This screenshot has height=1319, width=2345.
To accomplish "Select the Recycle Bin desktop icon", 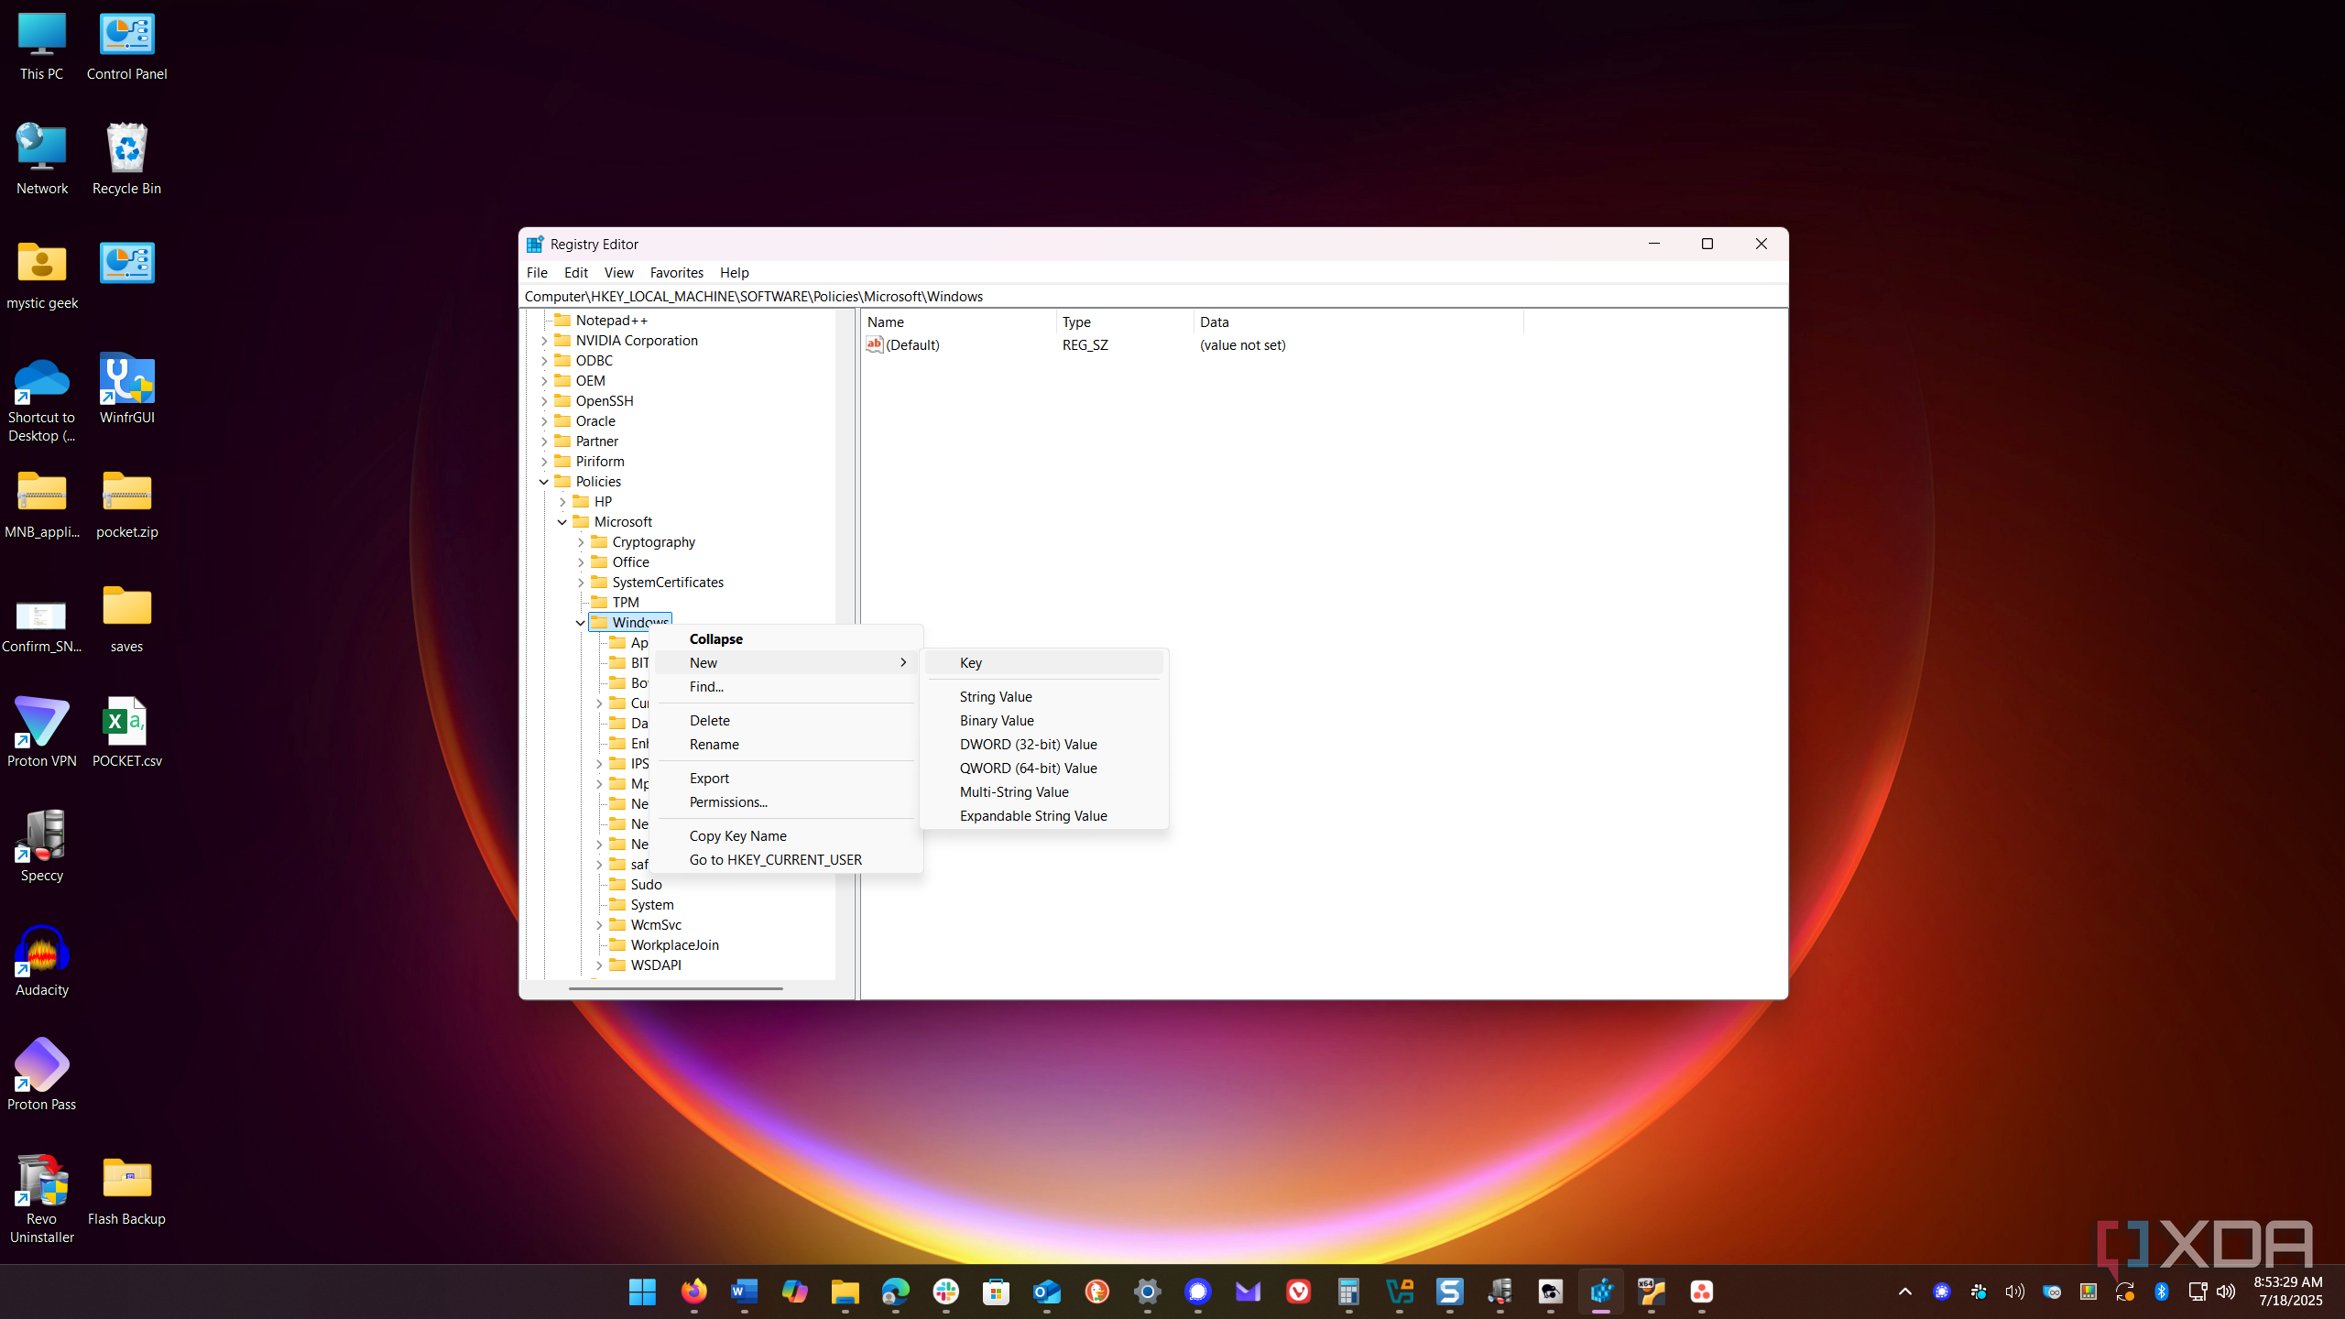I will pyautogui.click(x=126, y=159).
